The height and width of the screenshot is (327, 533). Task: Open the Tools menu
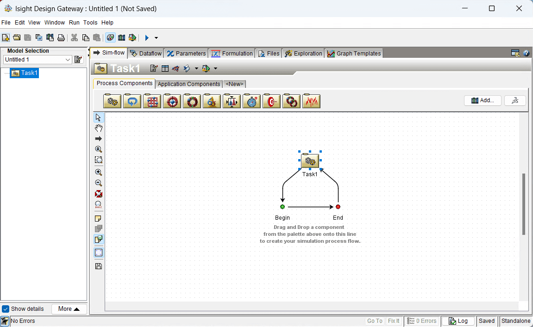click(x=90, y=22)
